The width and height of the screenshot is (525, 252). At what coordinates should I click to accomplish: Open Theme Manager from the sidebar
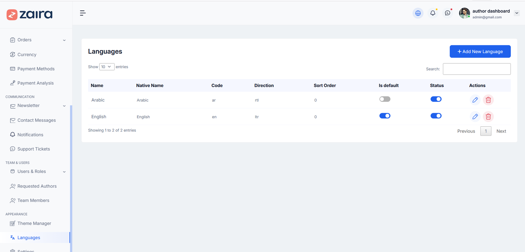[x=34, y=223]
